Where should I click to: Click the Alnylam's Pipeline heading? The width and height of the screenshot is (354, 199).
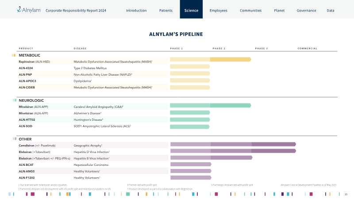point(176,34)
